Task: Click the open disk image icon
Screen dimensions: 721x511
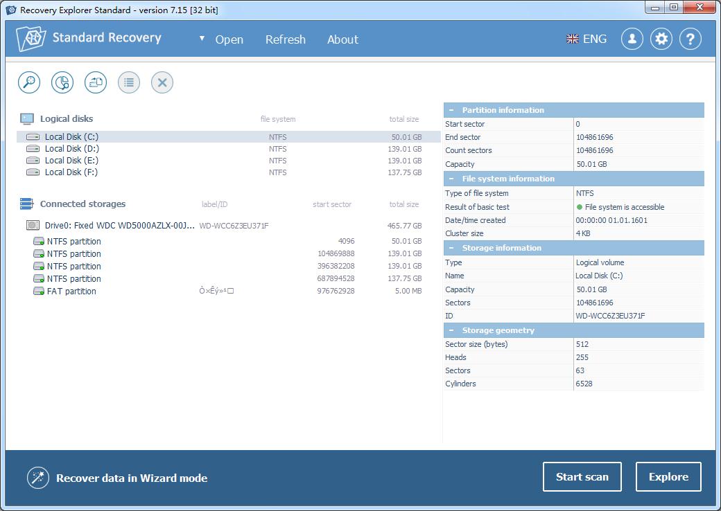Action: (96, 82)
